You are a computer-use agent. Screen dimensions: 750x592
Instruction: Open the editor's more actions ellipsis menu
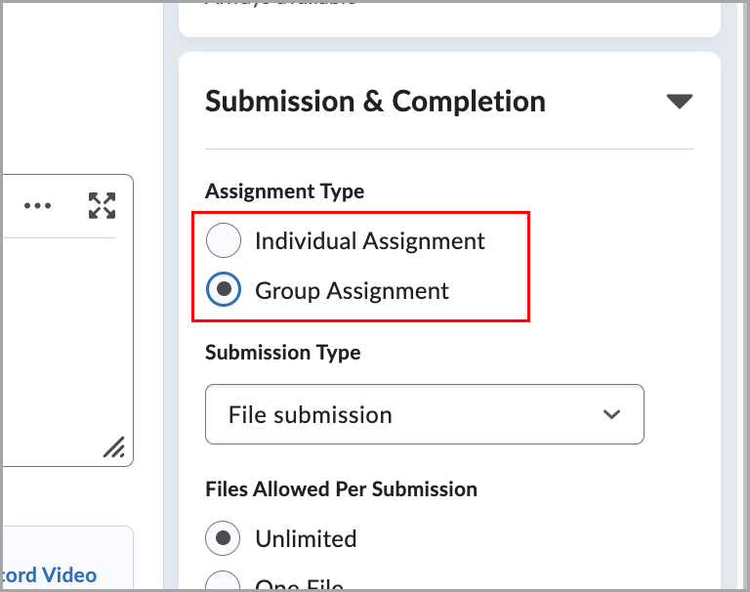coord(38,206)
